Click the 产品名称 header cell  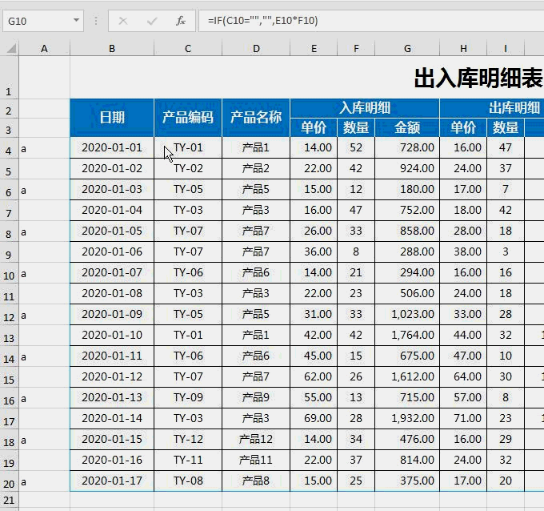[256, 118]
